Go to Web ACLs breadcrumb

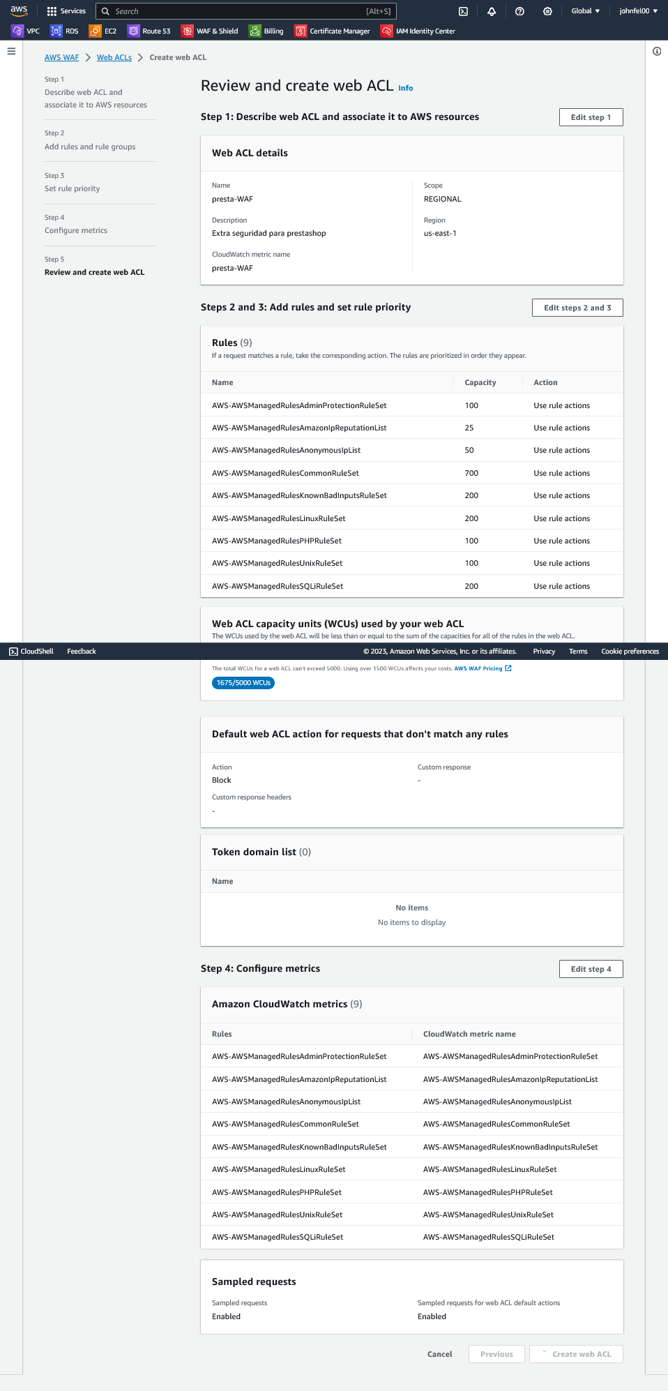click(114, 57)
